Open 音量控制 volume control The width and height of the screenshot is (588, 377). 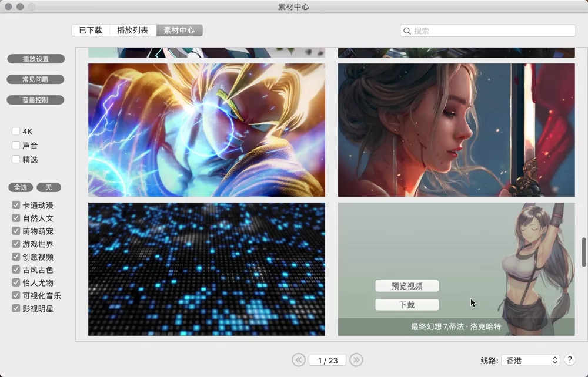[x=36, y=100]
